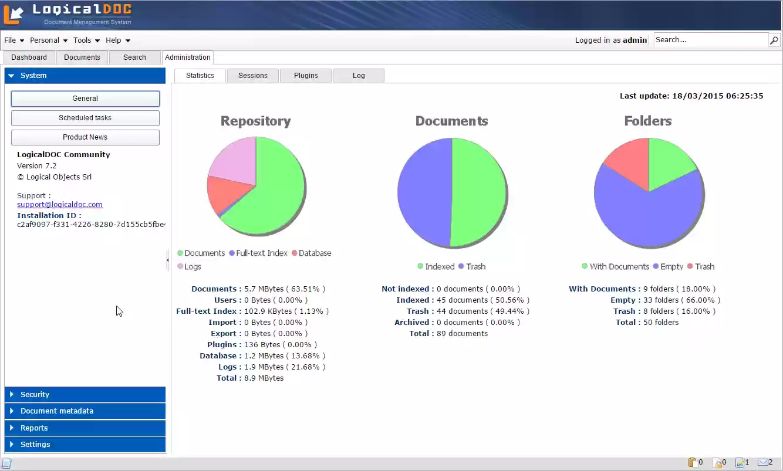Expand the Security section
783x471 pixels.
click(85, 394)
